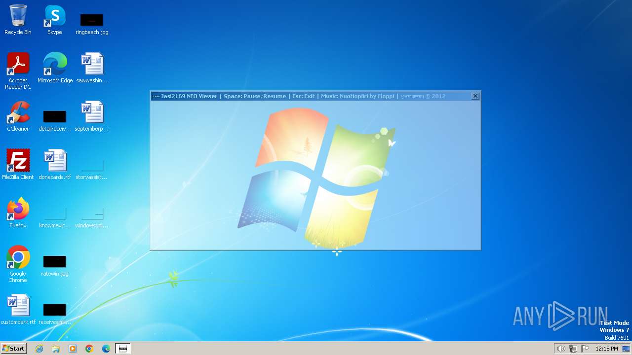This screenshot has width=632, height=355.
Task: Click the NFO Viewer taskbar button
Action: coord(123,349)
